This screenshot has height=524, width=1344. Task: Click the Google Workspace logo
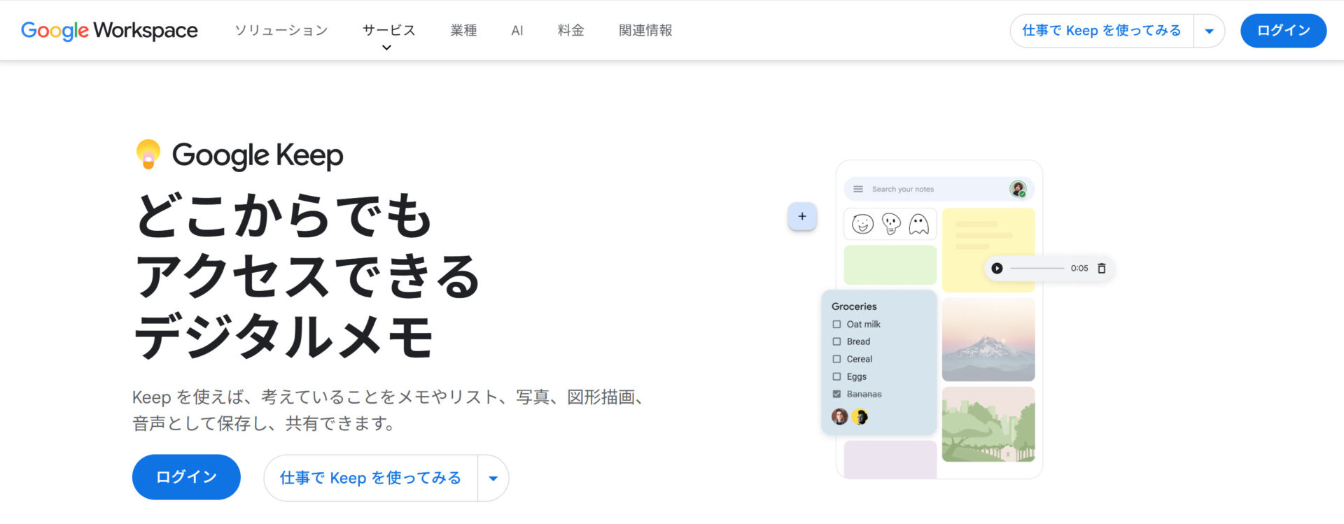(109, 31)
